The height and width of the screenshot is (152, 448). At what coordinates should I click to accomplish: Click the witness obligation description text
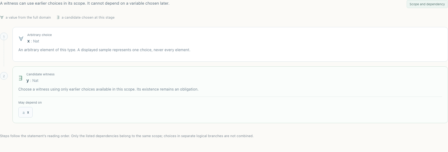pyautogui.click(x=108, y=89)
